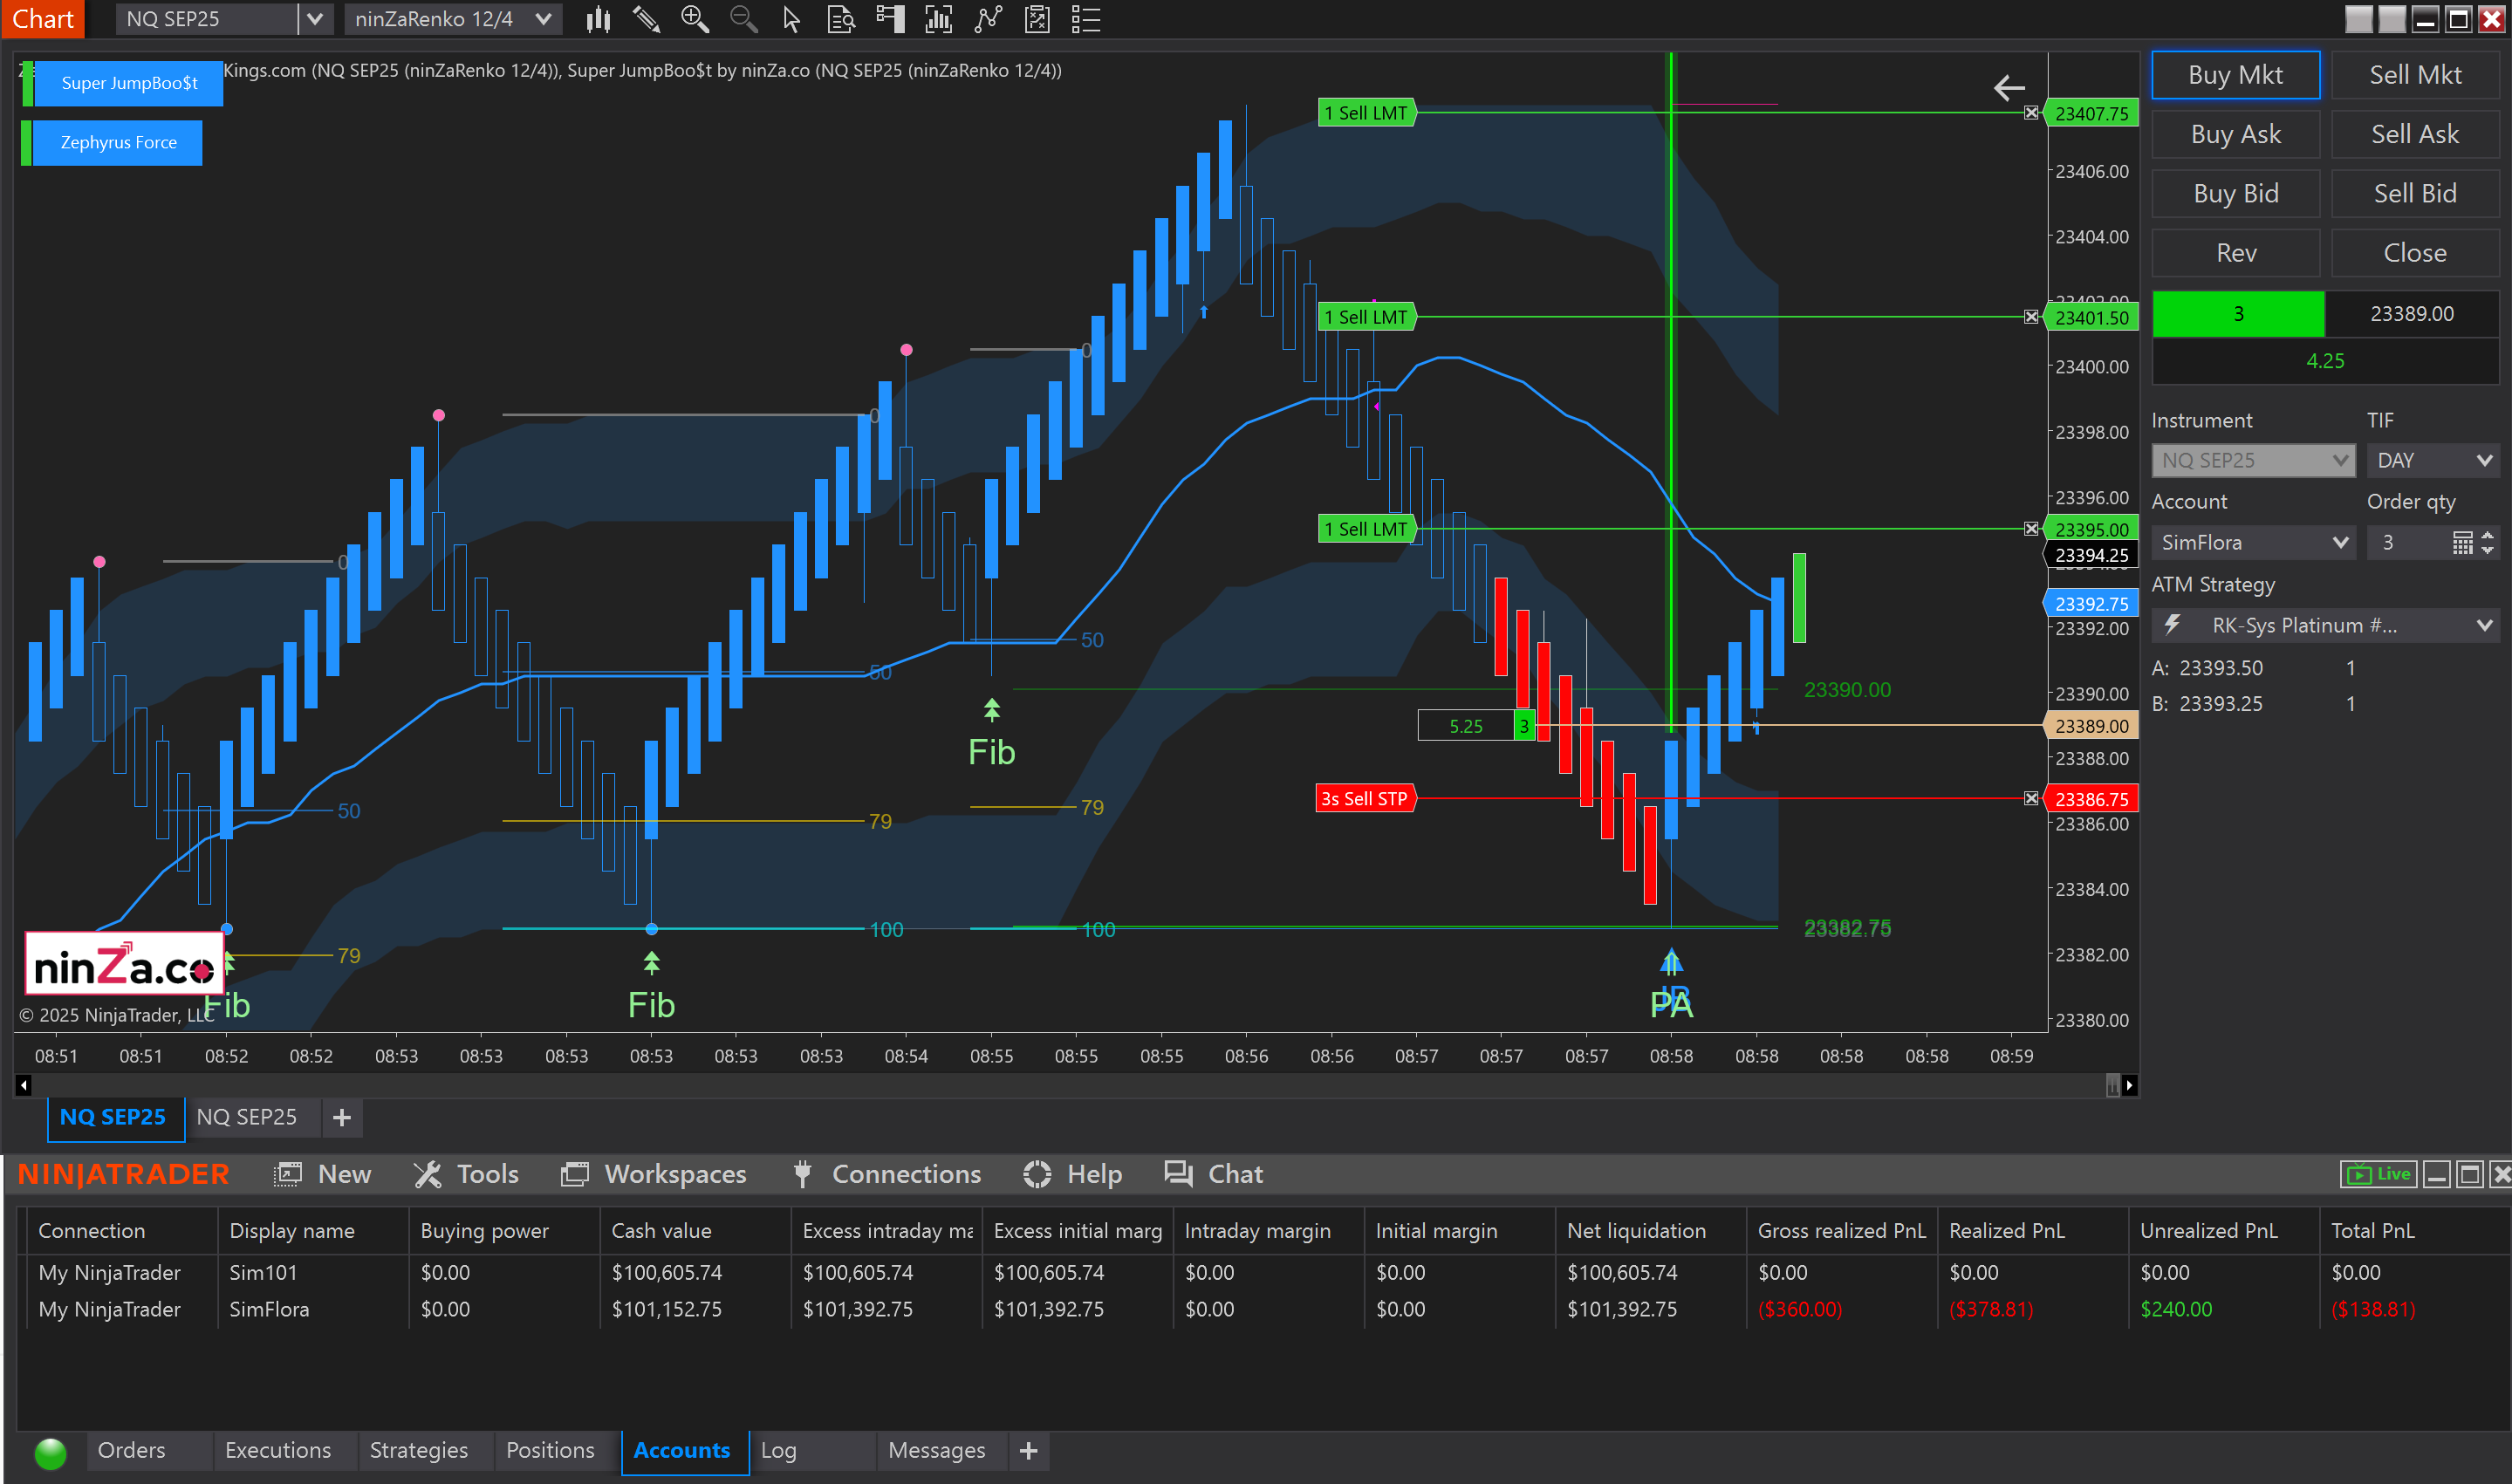This screenshot has width=2512, height=1484.
Task: Toggle the Zephyrus Force indicator button
Action: click(x=118, y=143)
